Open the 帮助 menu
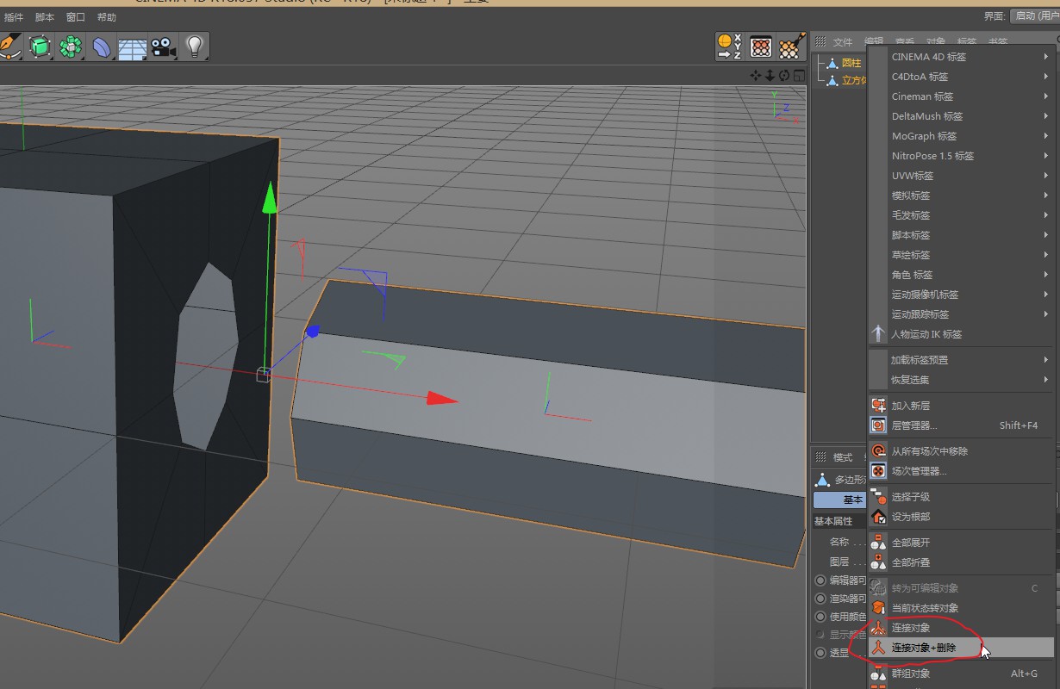The height and width of the screenshot is (689, 1060). pyautogui.click(x=107, y=17)
